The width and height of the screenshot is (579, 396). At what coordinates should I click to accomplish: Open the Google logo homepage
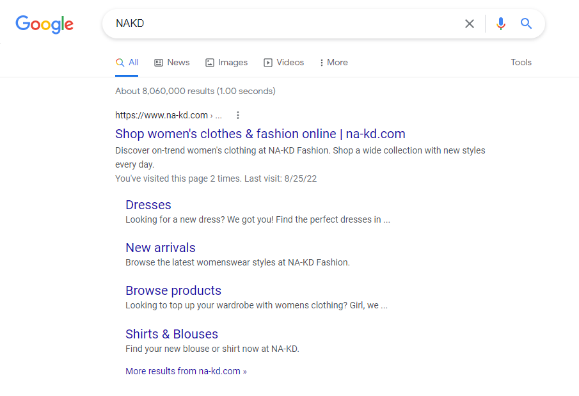coord(44,24)
